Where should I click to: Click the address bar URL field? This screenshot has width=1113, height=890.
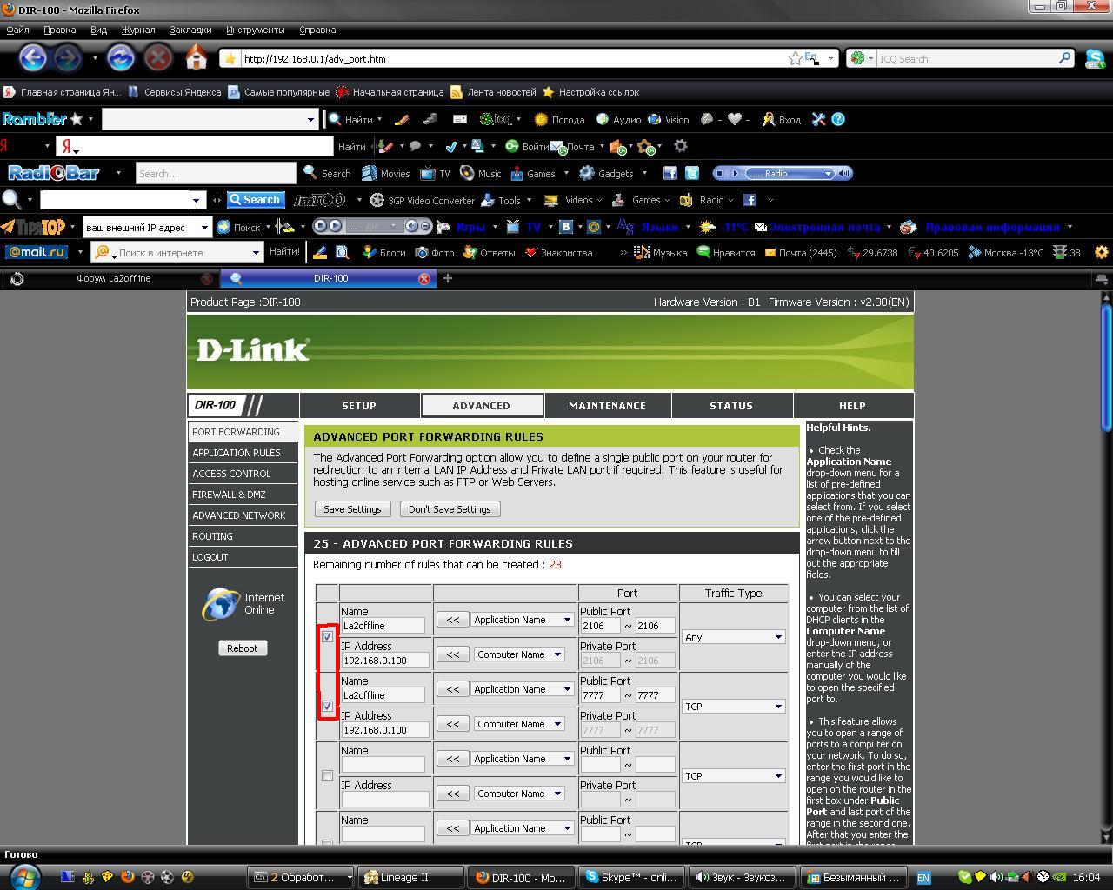[513, 58]
